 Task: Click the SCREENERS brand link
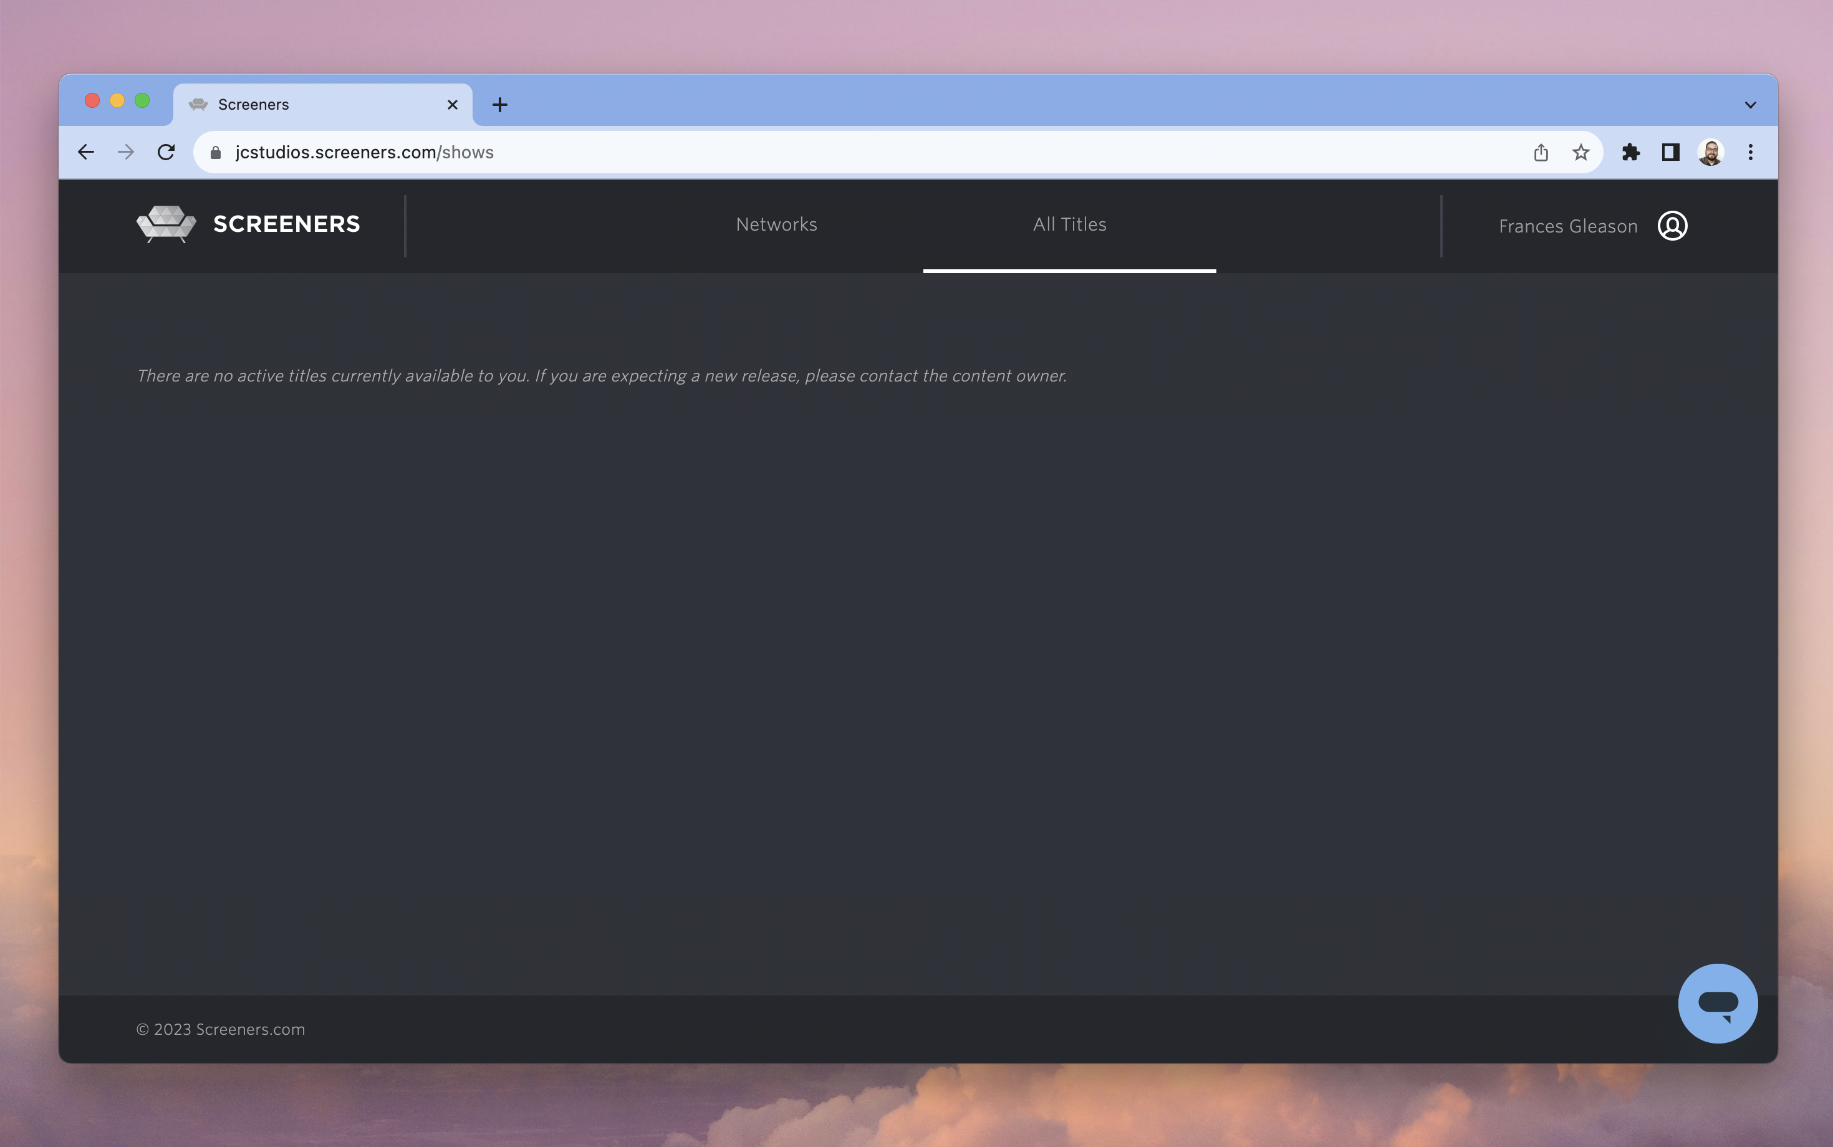(286, 223)
